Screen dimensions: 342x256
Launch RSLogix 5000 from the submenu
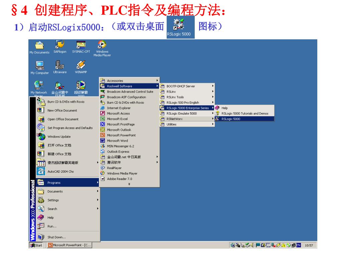tap(244, 119)
